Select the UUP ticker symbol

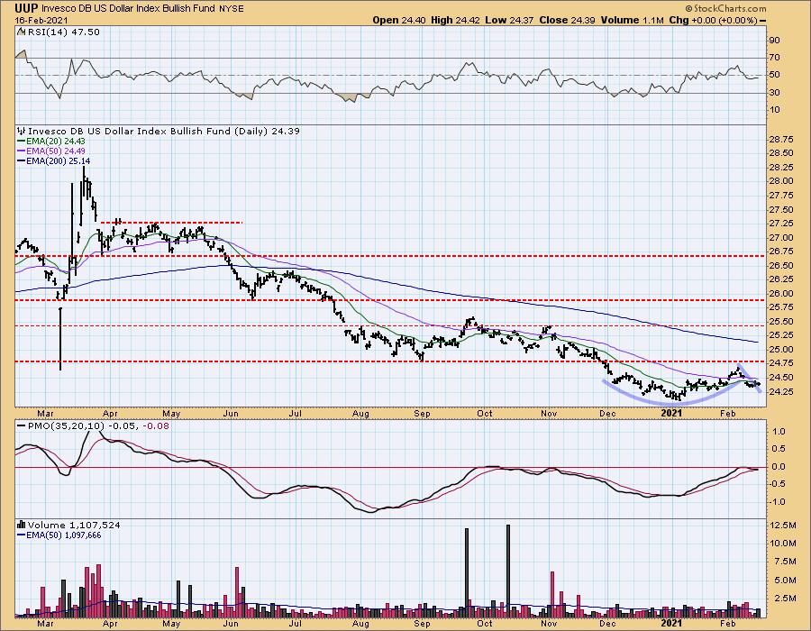(x=26, y=8)
